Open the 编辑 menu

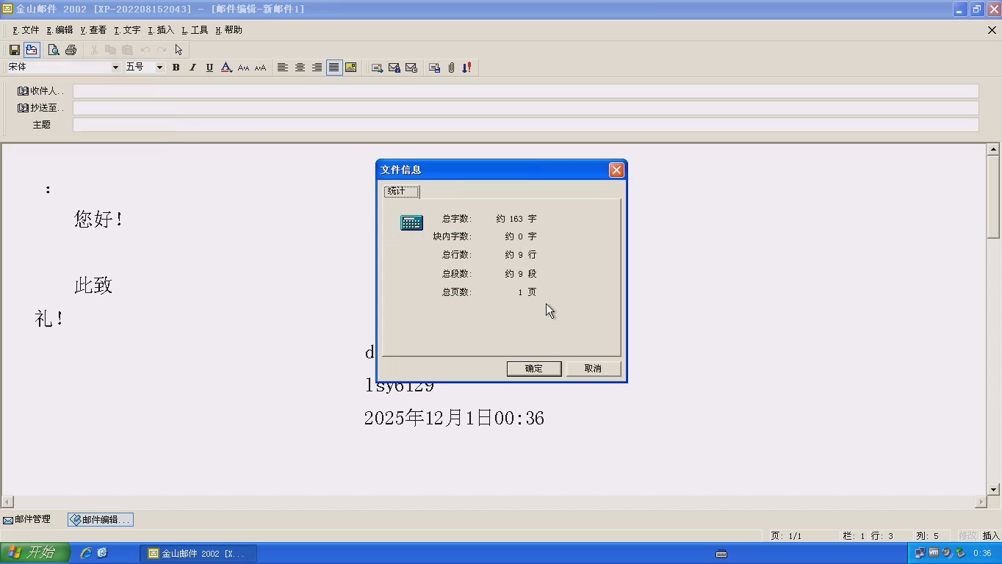(60, 30)
